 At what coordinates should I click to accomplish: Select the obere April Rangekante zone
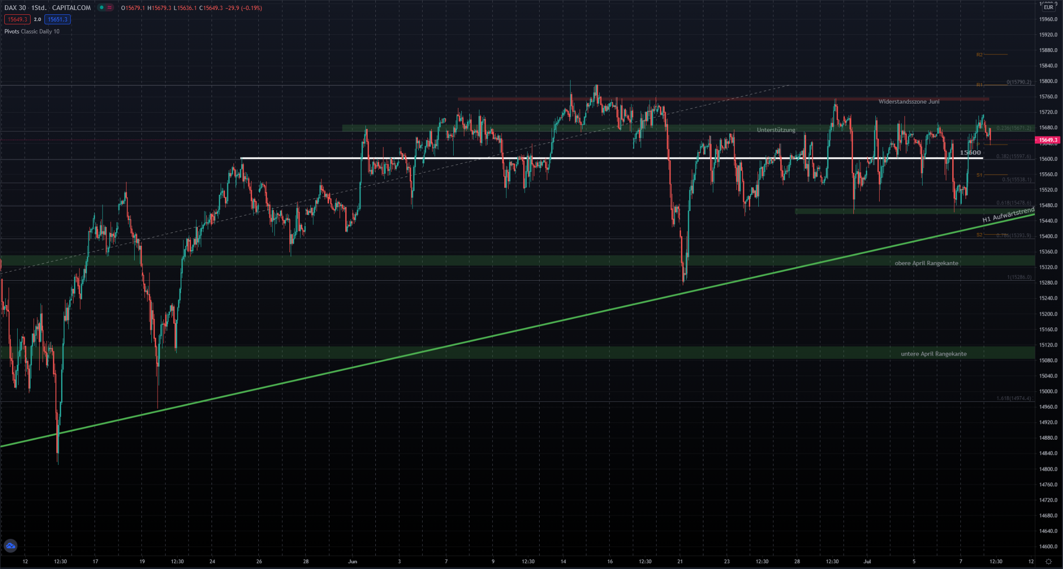[x=926, y=263]
